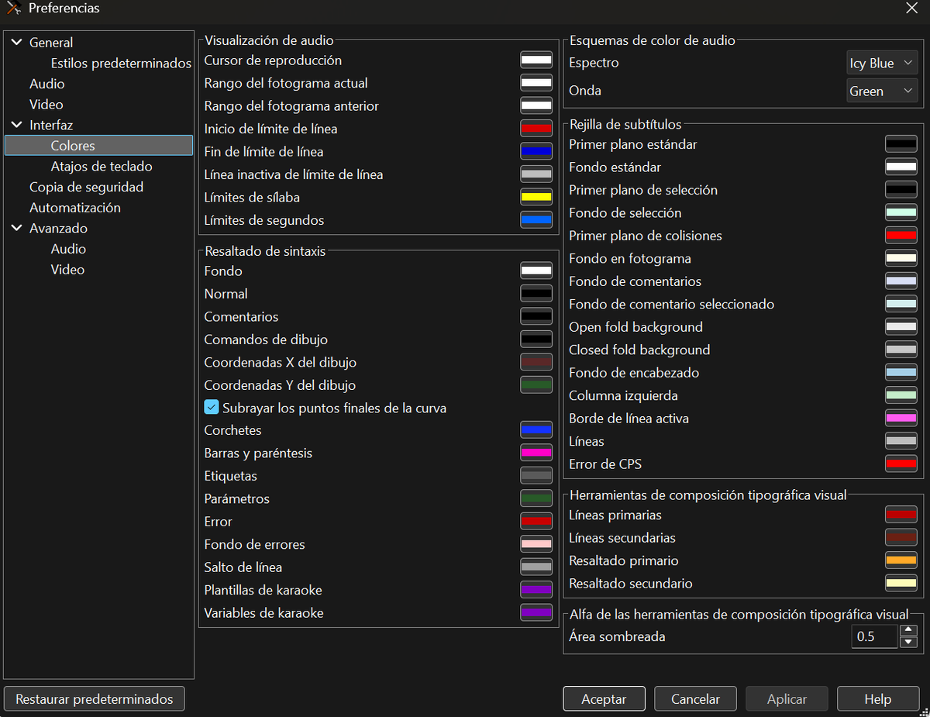Image resolution: width=930 pixels, height=717 pixels.
Task: Collapse the General tree node arrow
Action: click(17, 43)
